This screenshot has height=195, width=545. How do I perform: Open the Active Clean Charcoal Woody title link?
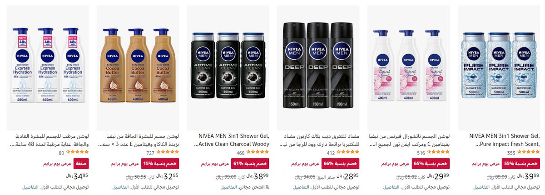[x=233, y=140]
